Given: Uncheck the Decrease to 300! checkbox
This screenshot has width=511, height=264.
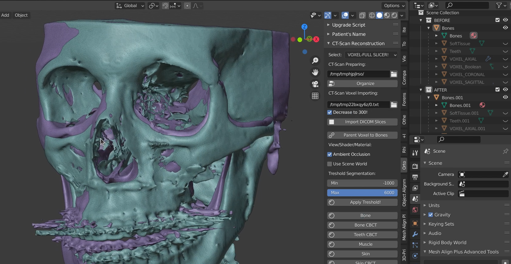Looking at the screenshot, I should (x=330, y=112).
